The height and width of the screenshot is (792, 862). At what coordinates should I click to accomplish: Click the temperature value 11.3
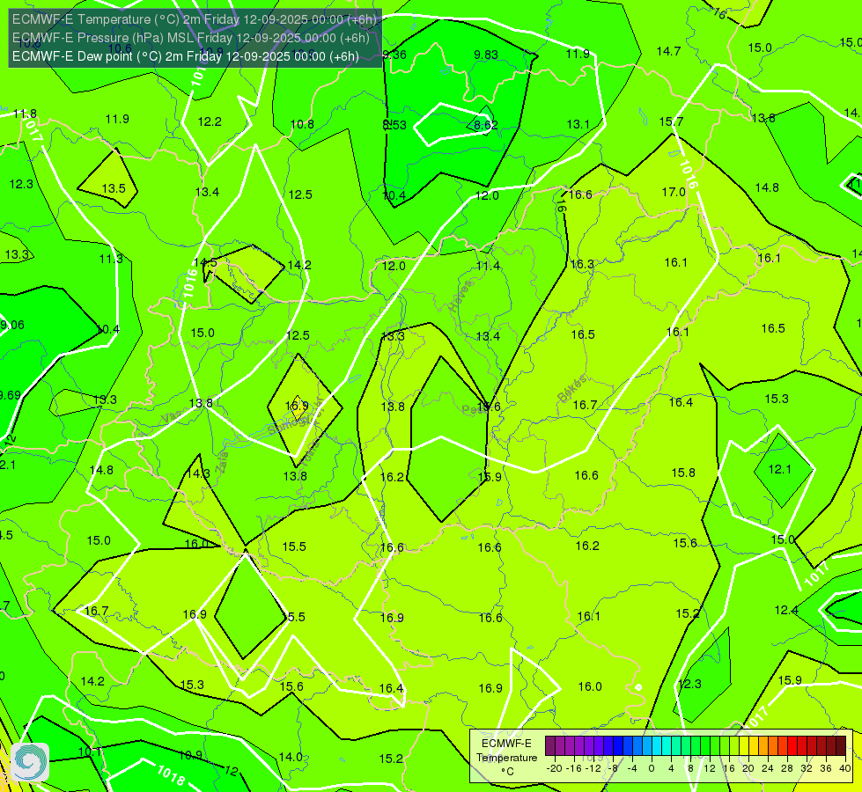[x=111, y=259]
